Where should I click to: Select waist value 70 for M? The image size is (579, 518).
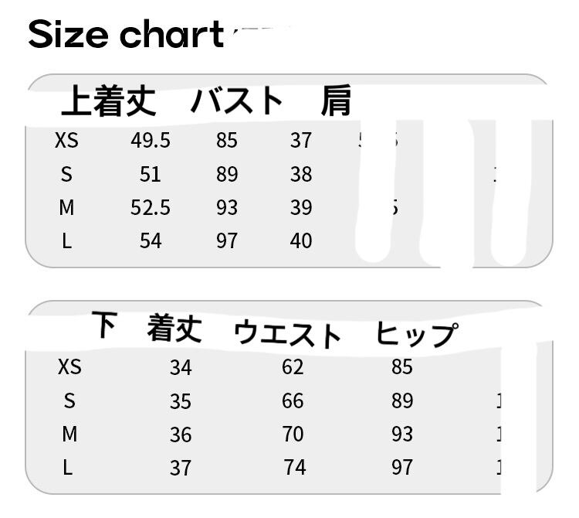293,434
